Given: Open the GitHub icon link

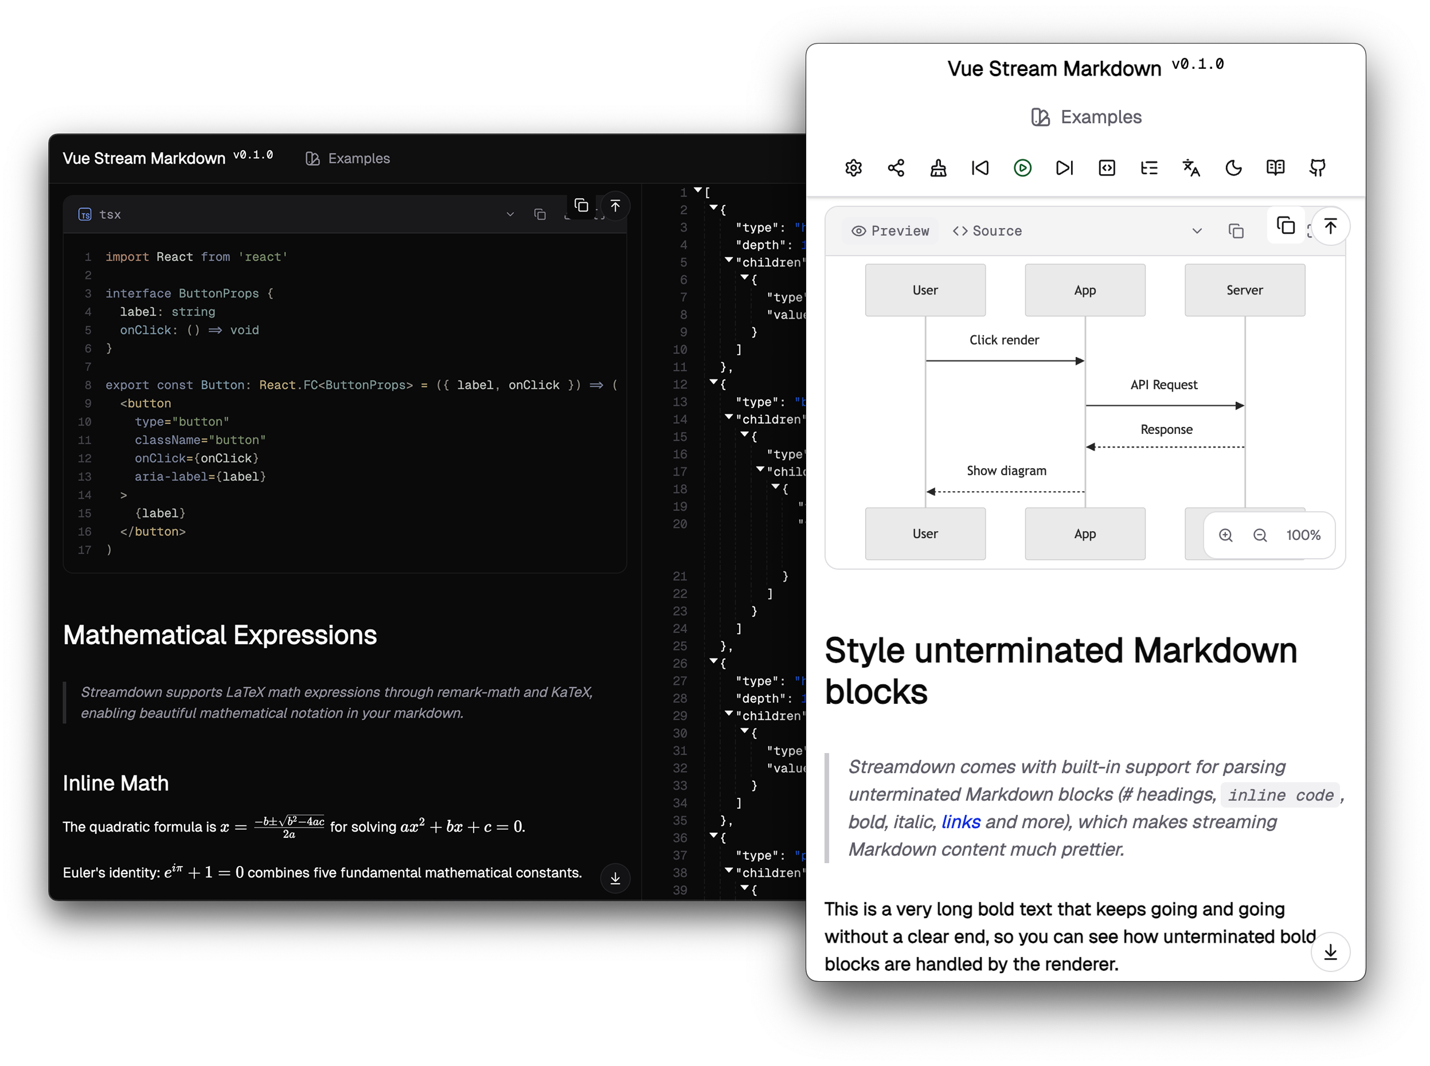Looking at the screenshot, I should (1318, 168).
